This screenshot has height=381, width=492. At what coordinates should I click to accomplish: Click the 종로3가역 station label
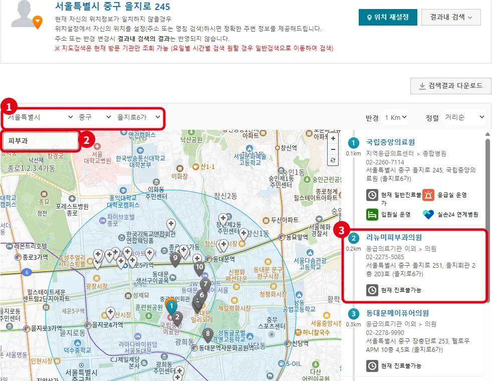pos(35,257)
